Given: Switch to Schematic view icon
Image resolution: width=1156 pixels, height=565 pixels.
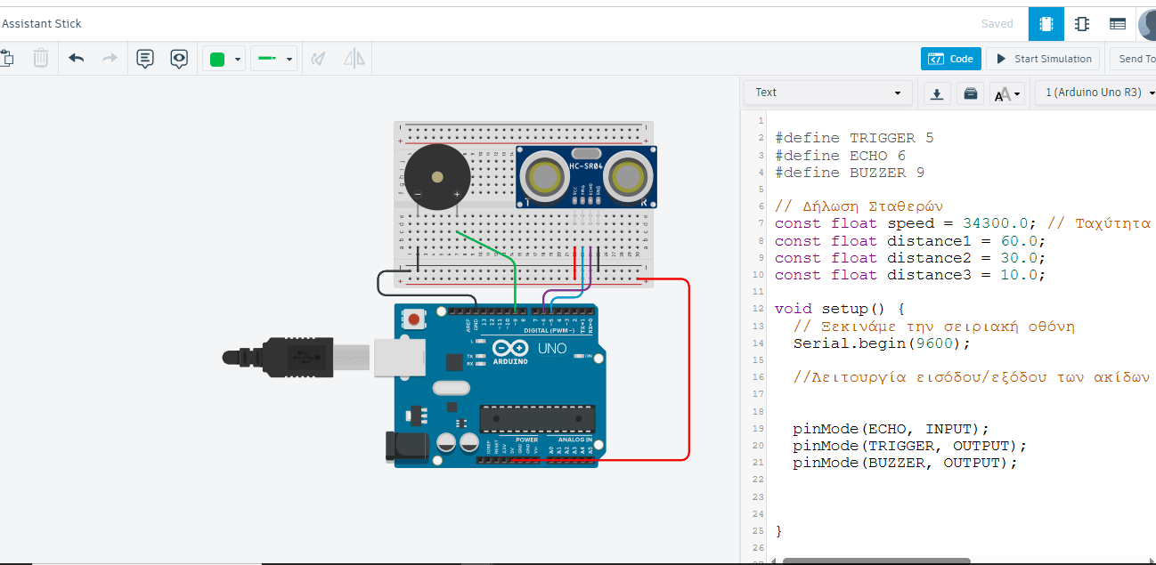Looking at the screenshot, I should click(1081, 24).
